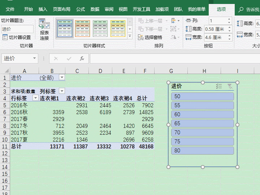Choose the orange slicer style thumbnail
The width and height of the screenshot is (260, 195).
click(82, 28)
